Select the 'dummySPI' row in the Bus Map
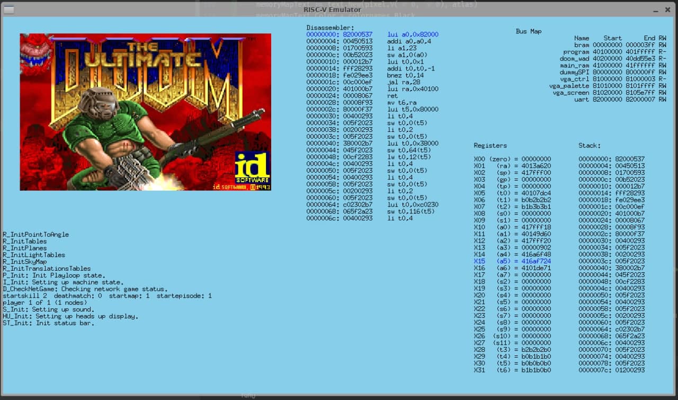This screenshot has width=678, height=400. 613,73
